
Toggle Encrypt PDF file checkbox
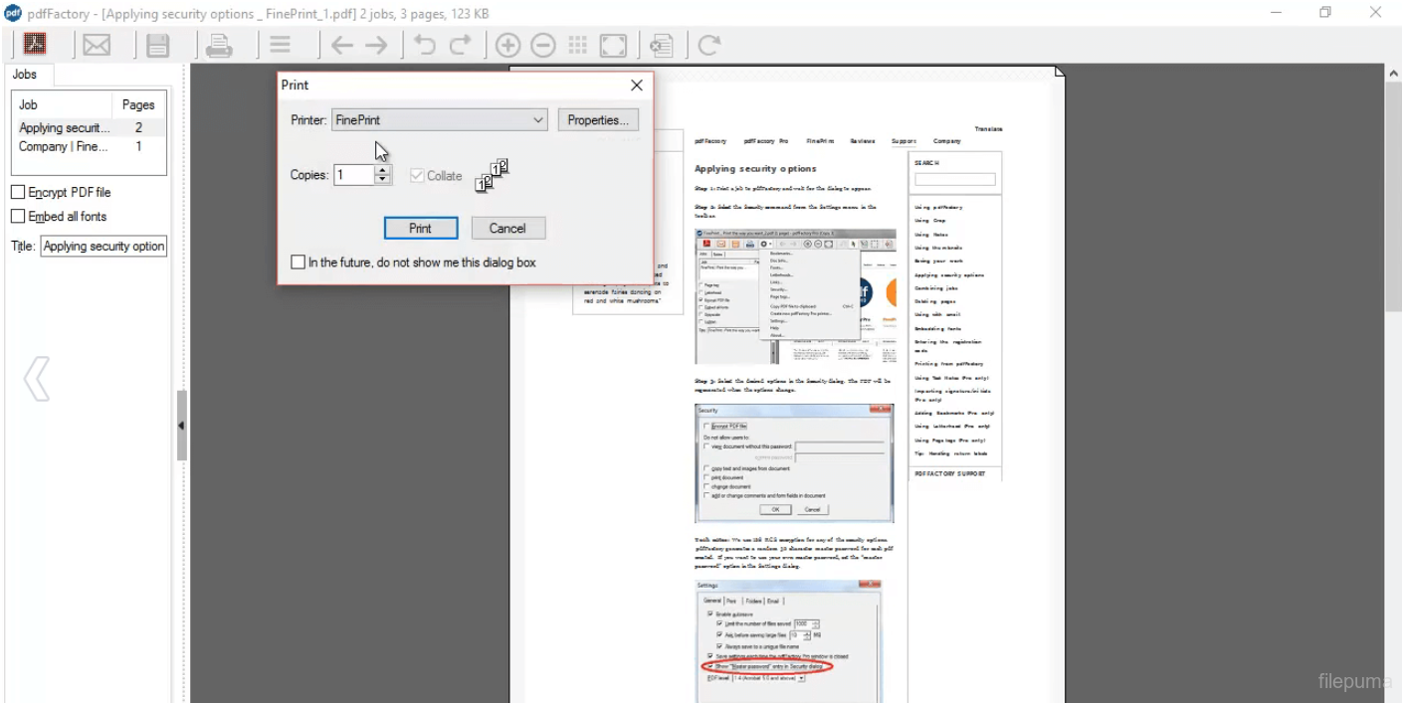(x=18, y=192)
